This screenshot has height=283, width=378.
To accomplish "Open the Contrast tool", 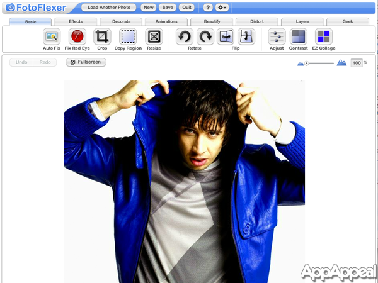I will pyautogui.click(x=299, y=36).
